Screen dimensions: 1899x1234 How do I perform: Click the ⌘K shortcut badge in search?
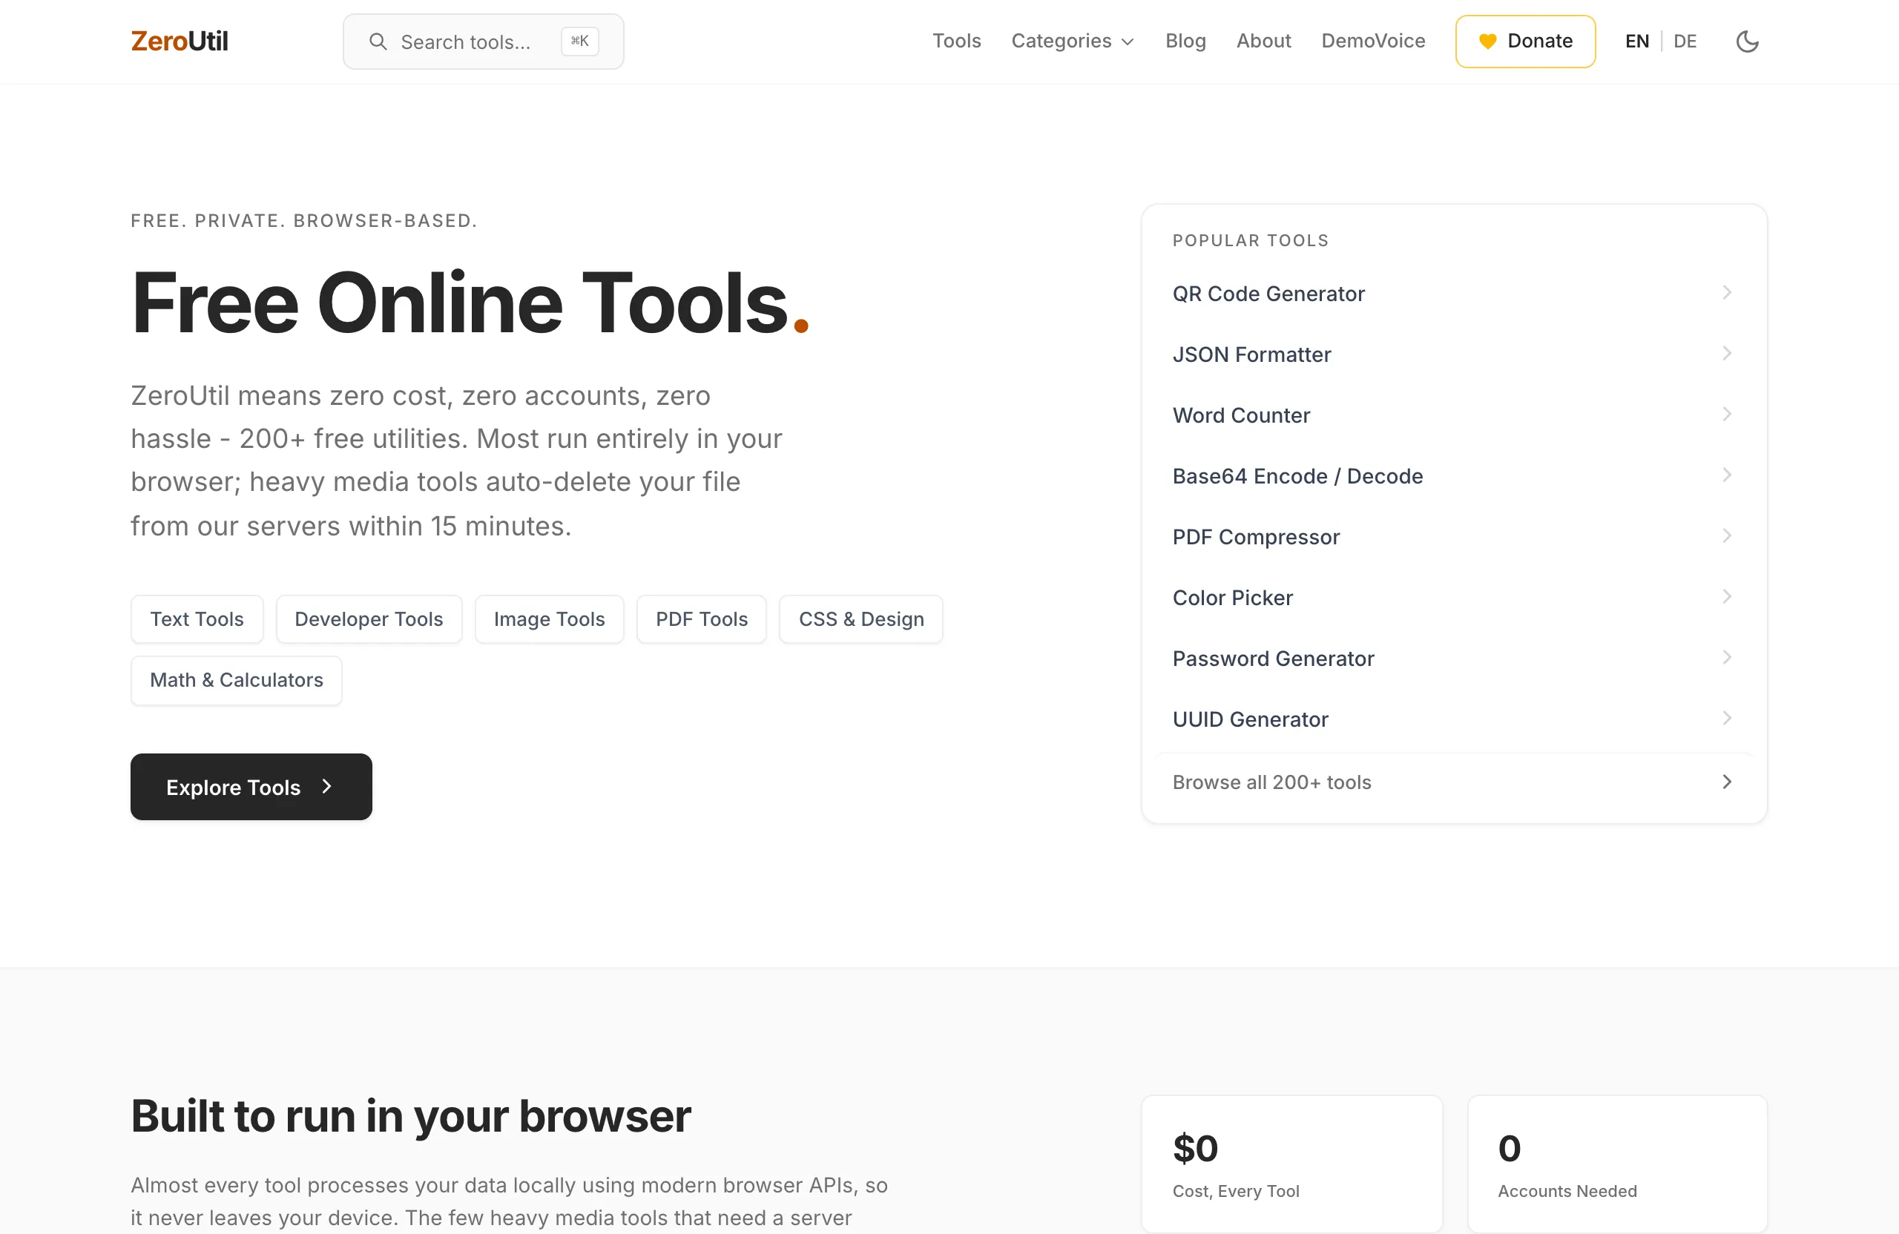pos(580,42)
